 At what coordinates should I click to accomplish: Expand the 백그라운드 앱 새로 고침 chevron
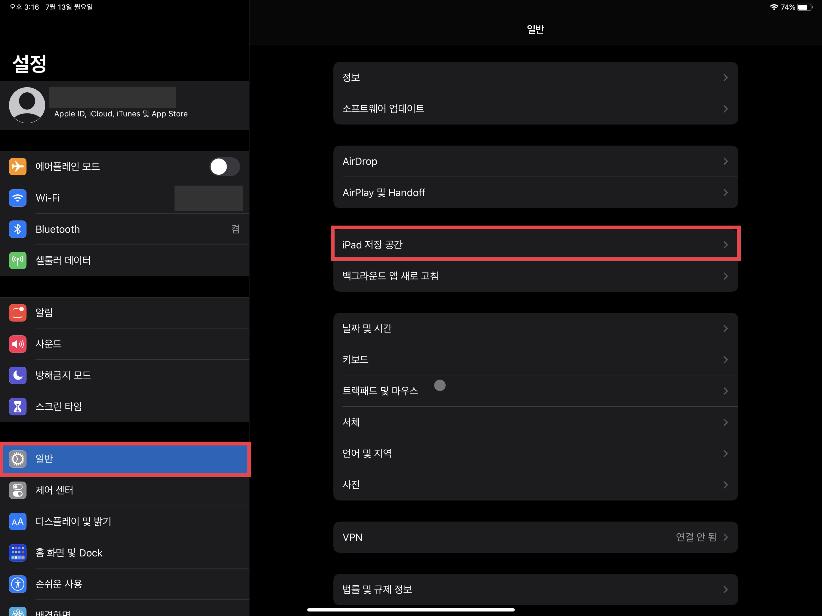click(x=725, y=276)
